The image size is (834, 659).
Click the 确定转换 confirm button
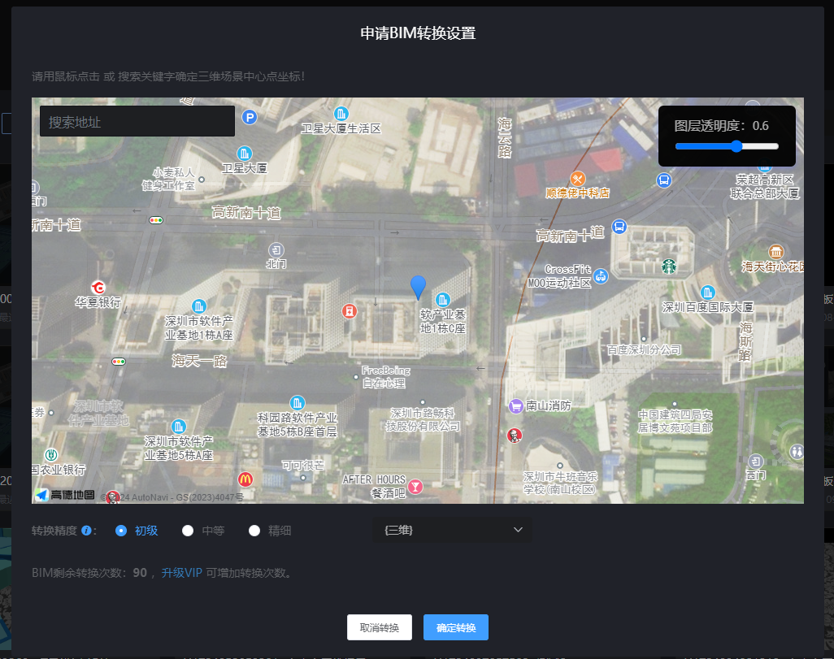coord(455,627)
